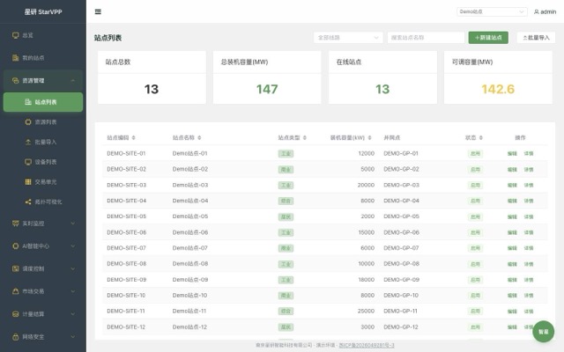
Task: Click cell DEMO-SITE-05
Action: pos(126,216)
